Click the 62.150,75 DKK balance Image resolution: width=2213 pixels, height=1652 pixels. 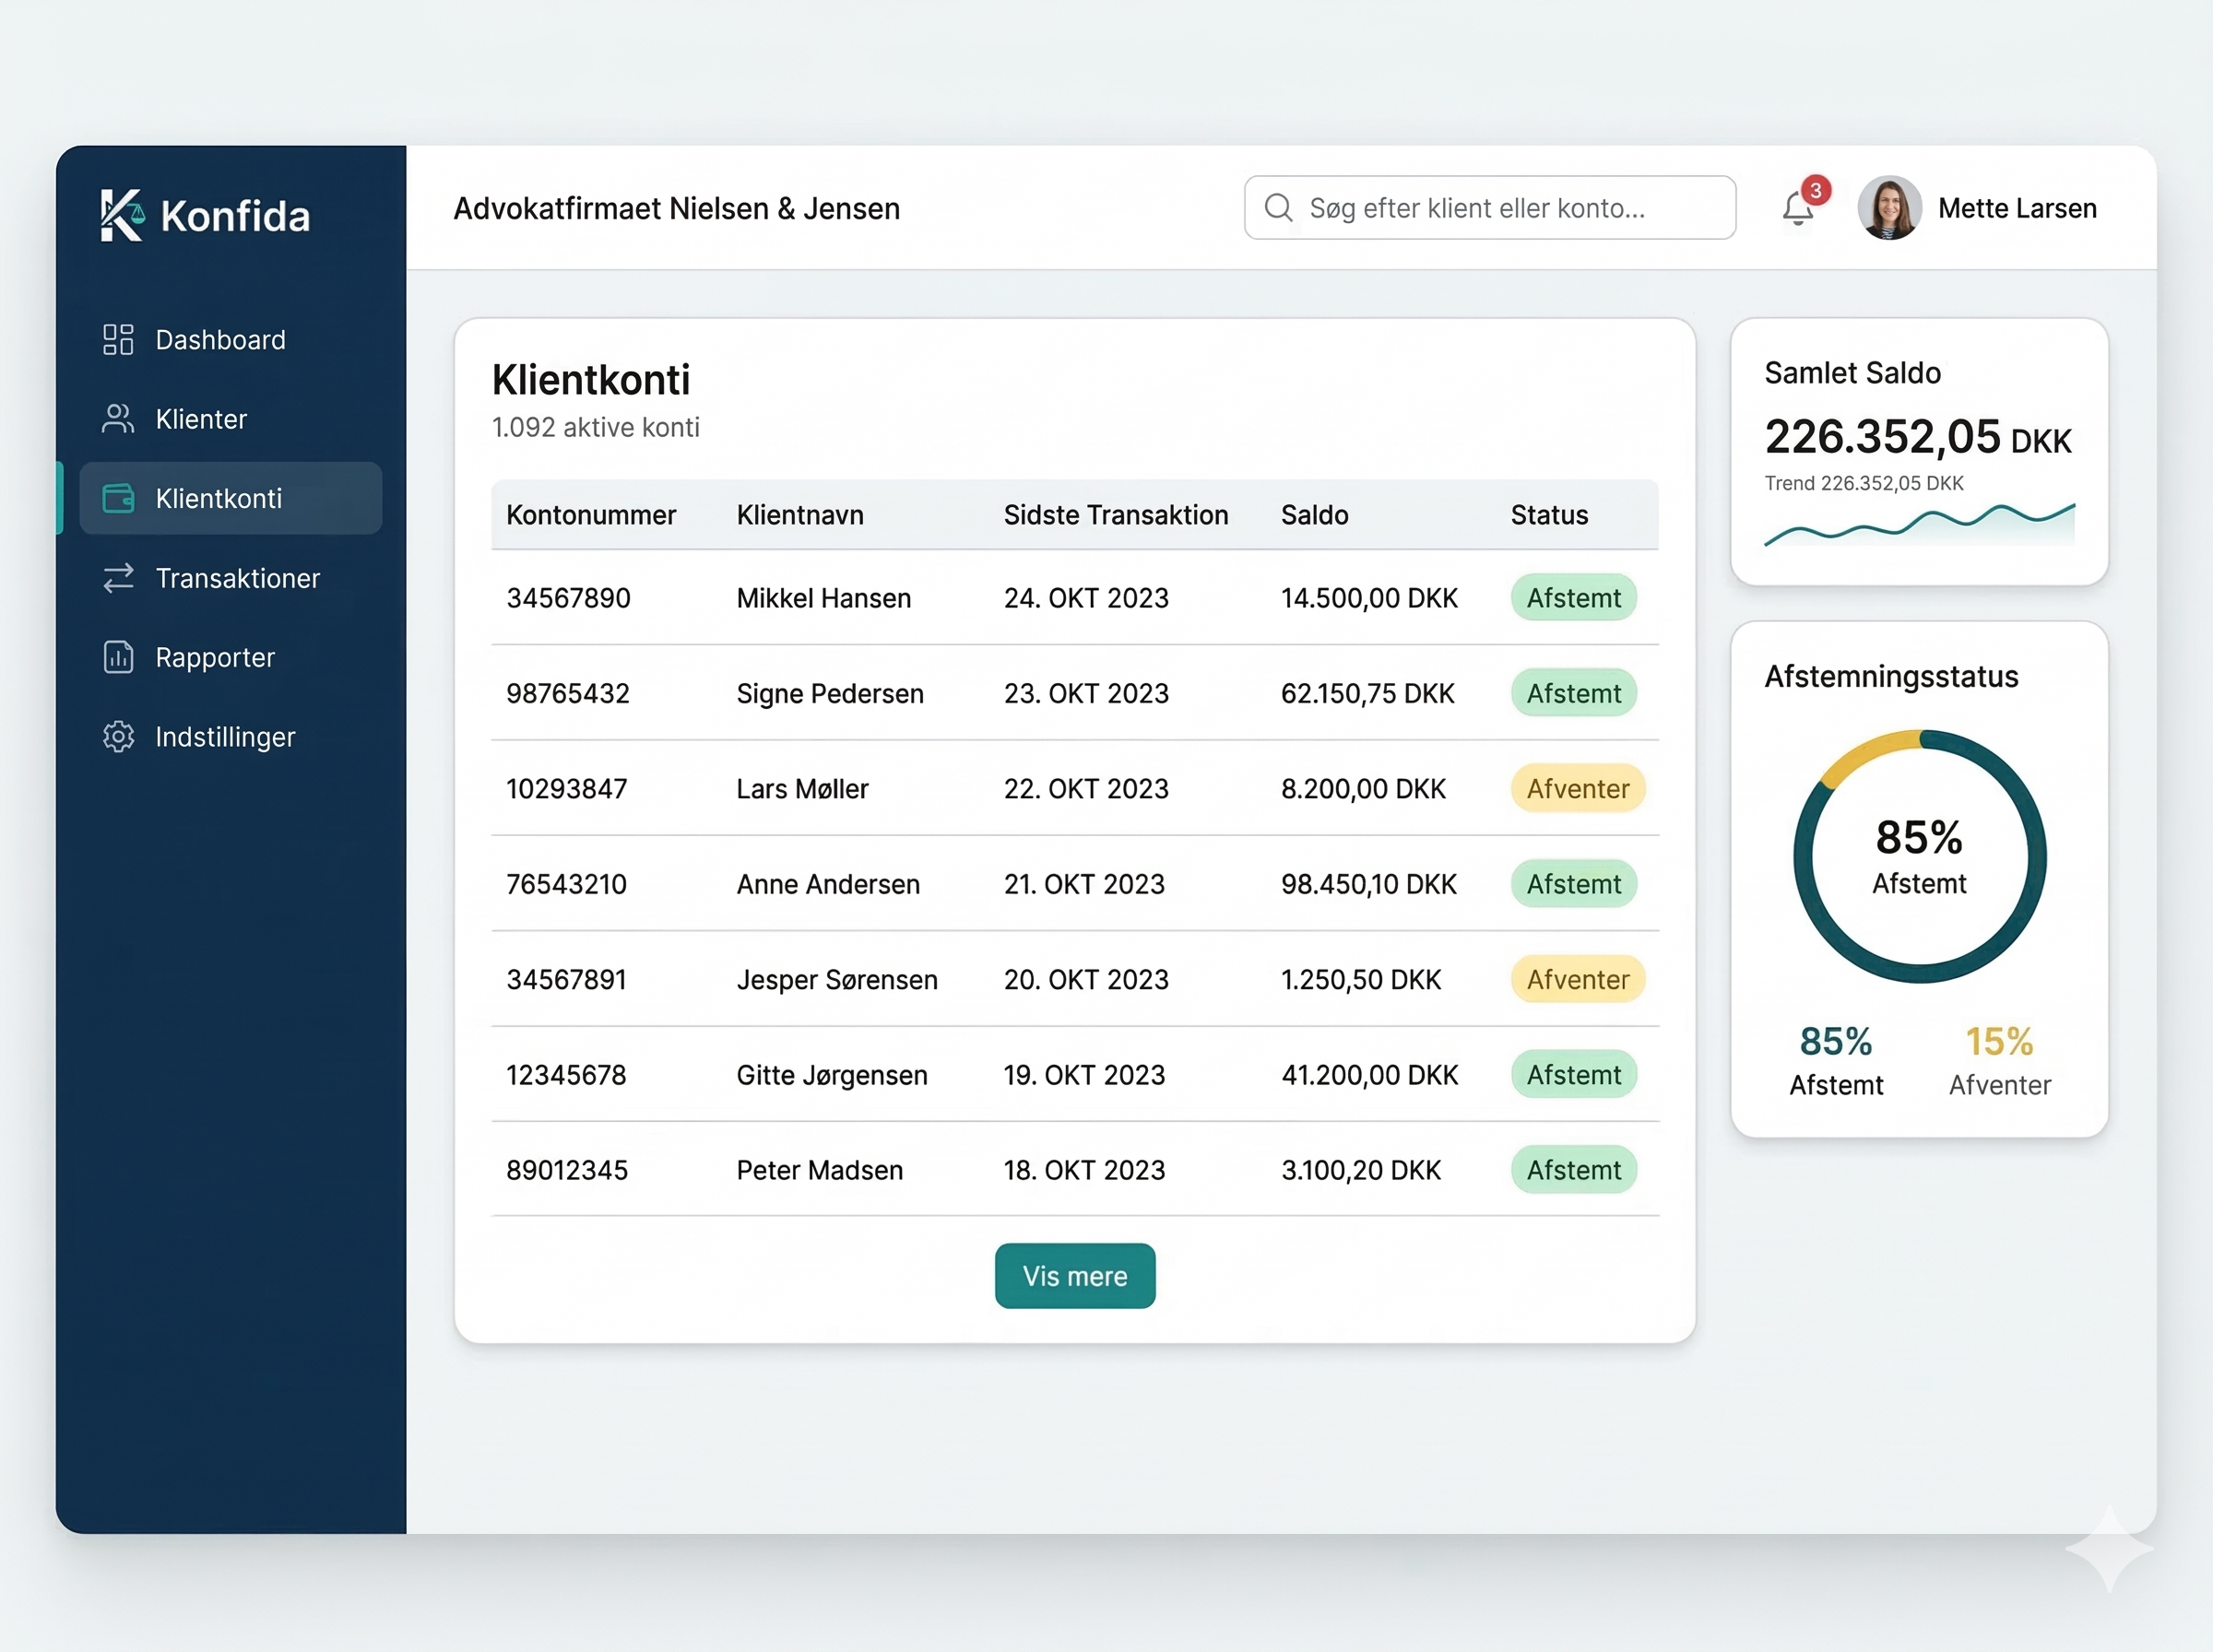pos(1367,693)
